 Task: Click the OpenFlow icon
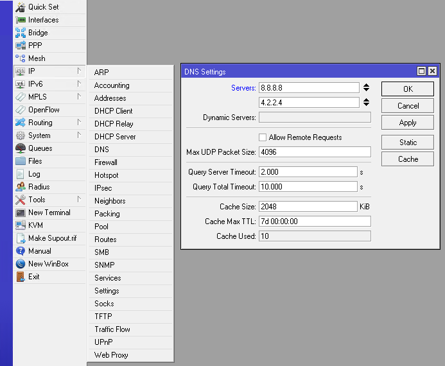21,110
